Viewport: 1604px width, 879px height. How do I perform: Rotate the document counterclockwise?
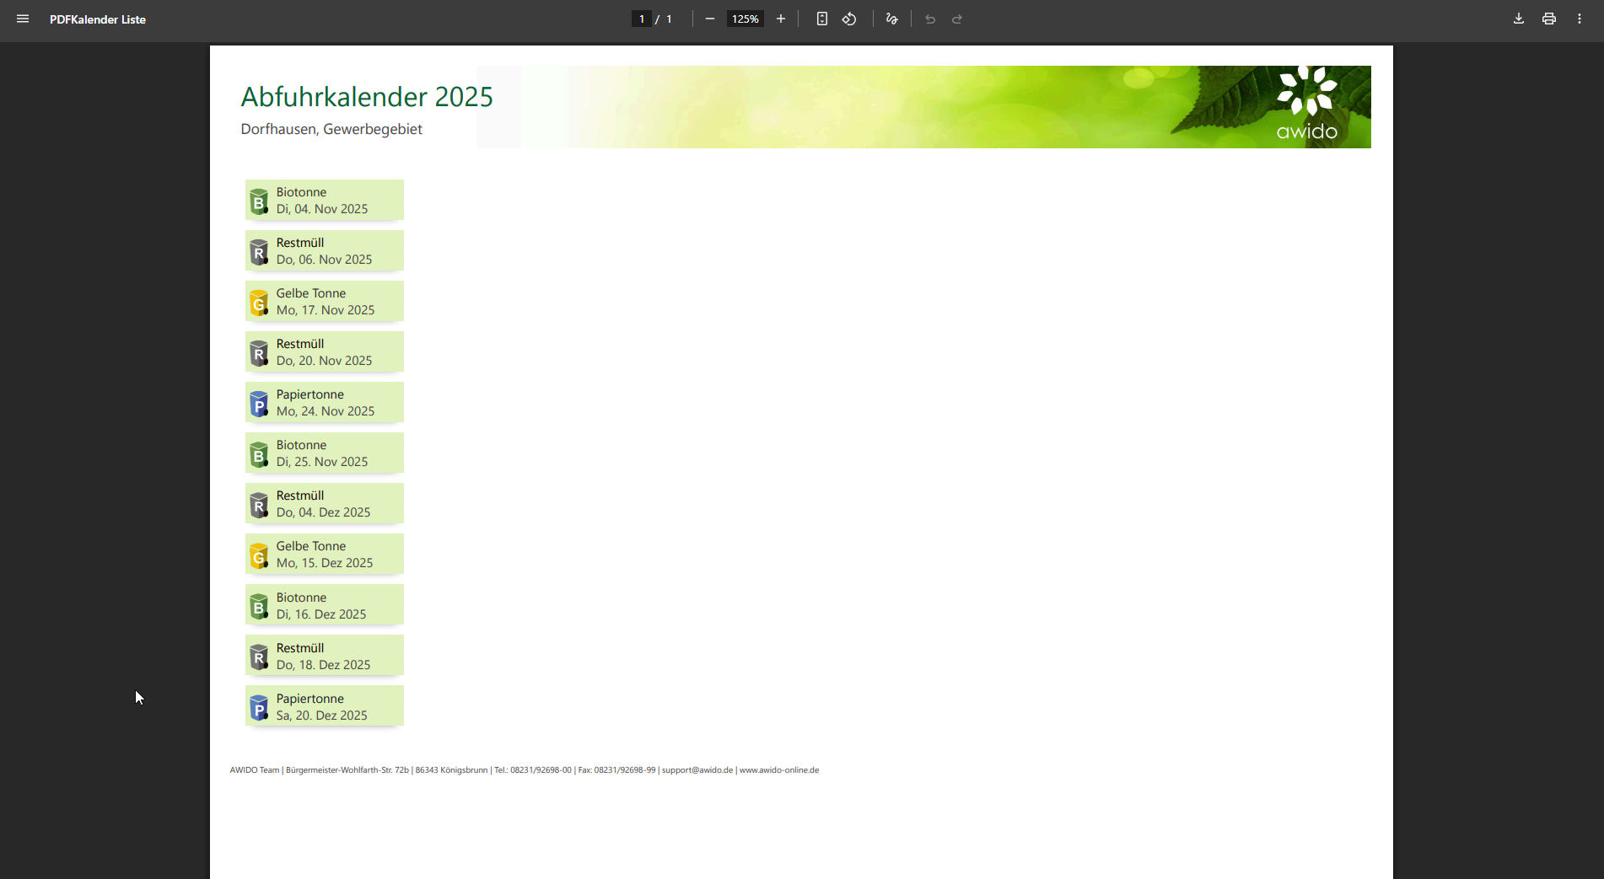849,19
